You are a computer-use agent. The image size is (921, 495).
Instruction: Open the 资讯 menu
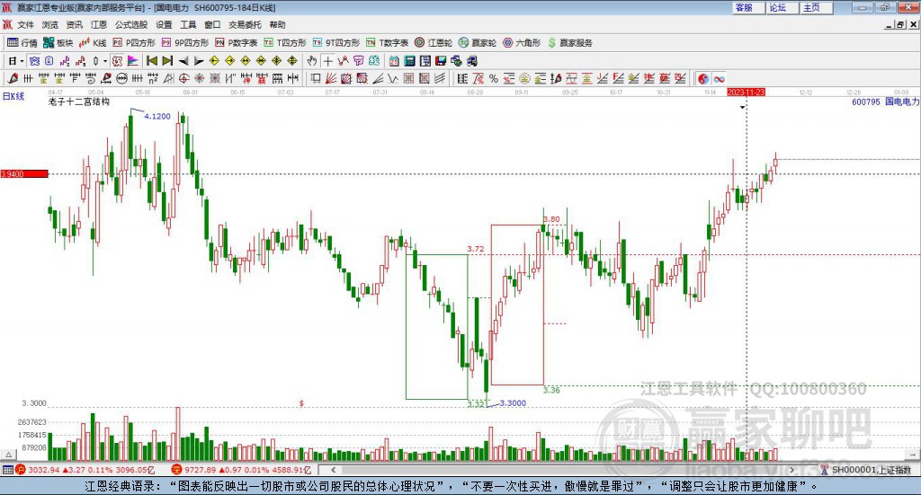[74, 24]
